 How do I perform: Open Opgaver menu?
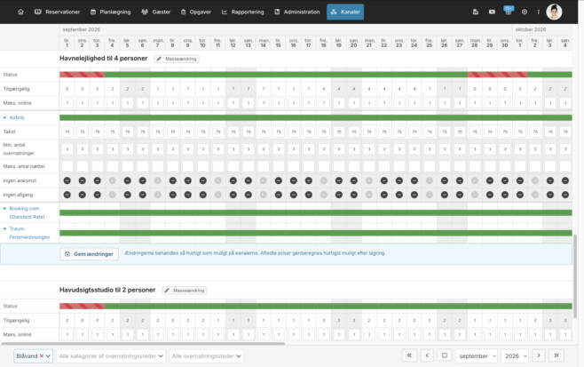(196, 12)
